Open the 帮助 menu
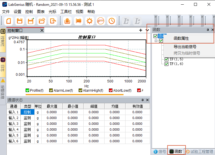Image resolution: width=215 pixels, height=155 pixels. click(x=91, y=12)
